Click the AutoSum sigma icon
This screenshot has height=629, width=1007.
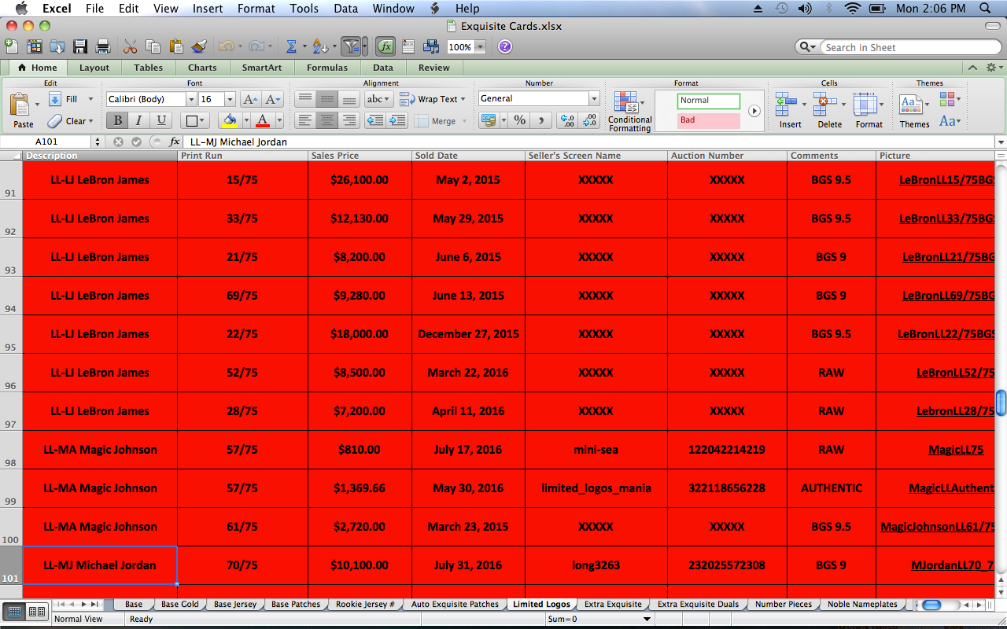tap(291, 47)
